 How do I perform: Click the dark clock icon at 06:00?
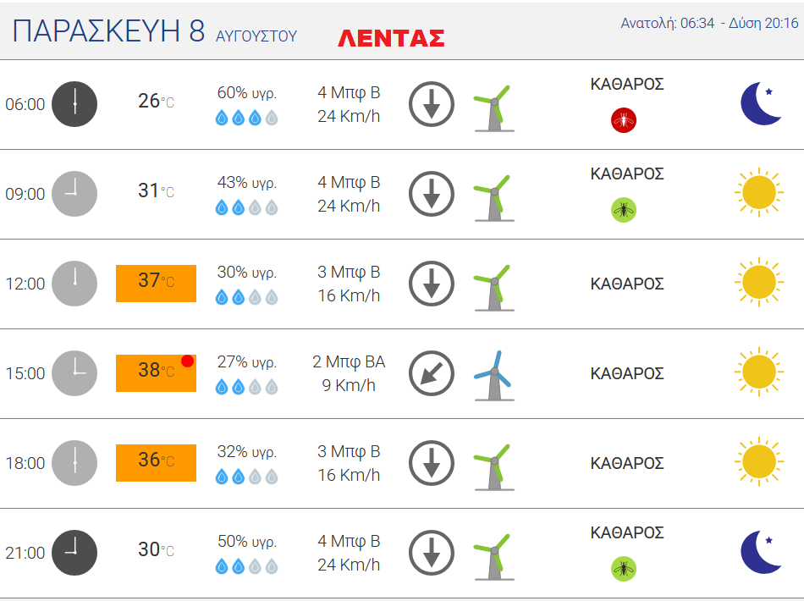[74, 104]
